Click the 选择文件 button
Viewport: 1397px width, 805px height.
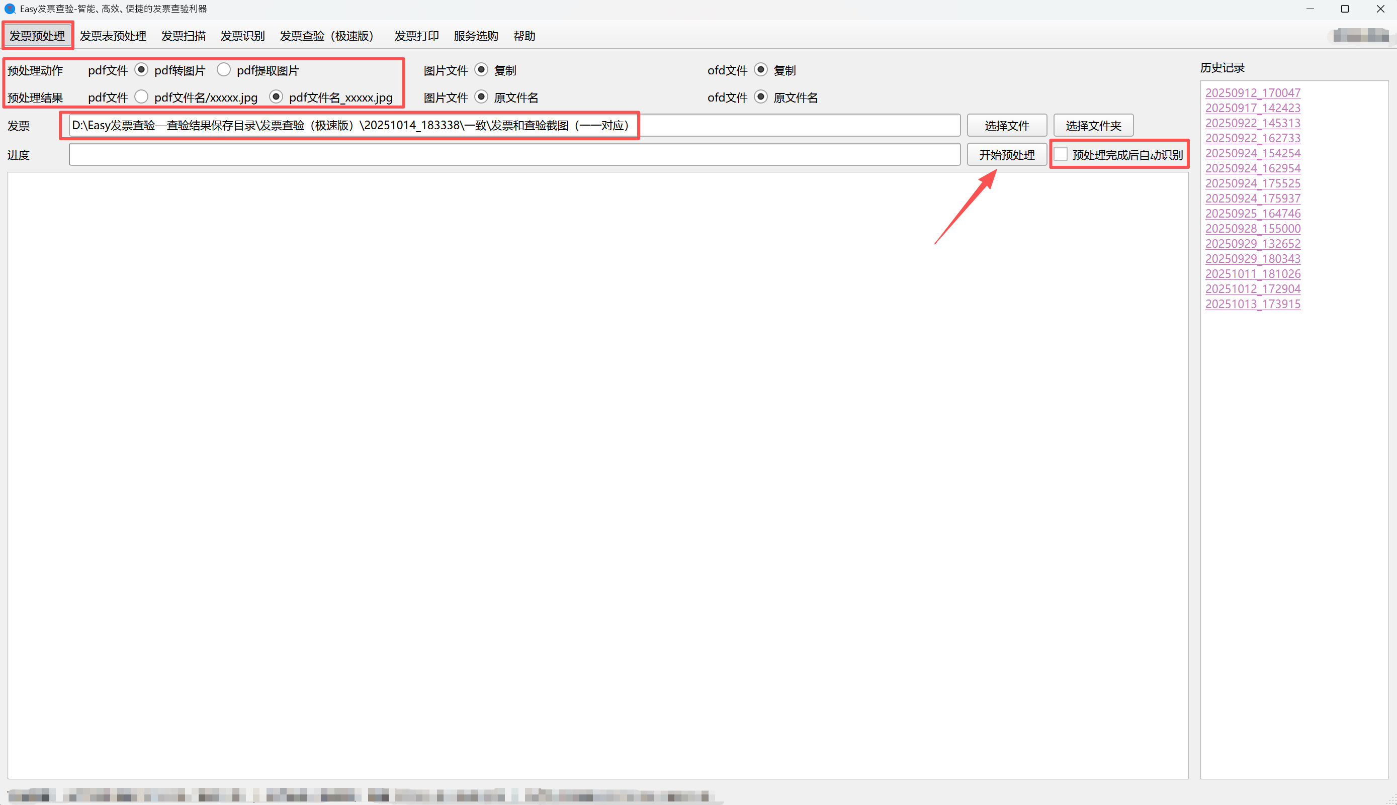1006,126
